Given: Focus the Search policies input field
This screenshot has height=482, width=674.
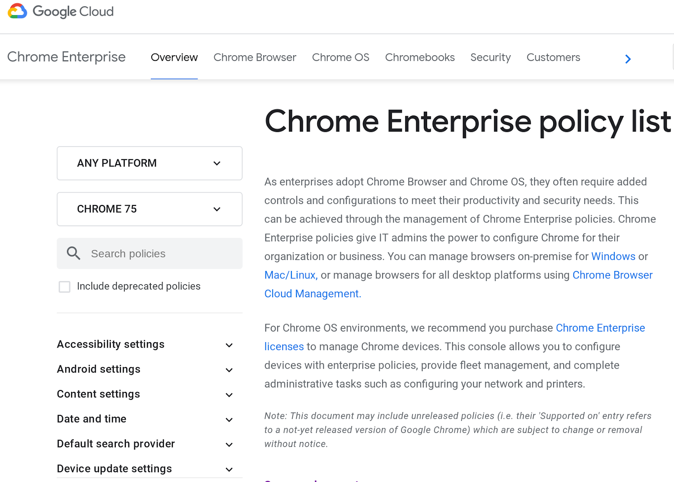Looking at the screenshot, I should click(x=150, y=254).
